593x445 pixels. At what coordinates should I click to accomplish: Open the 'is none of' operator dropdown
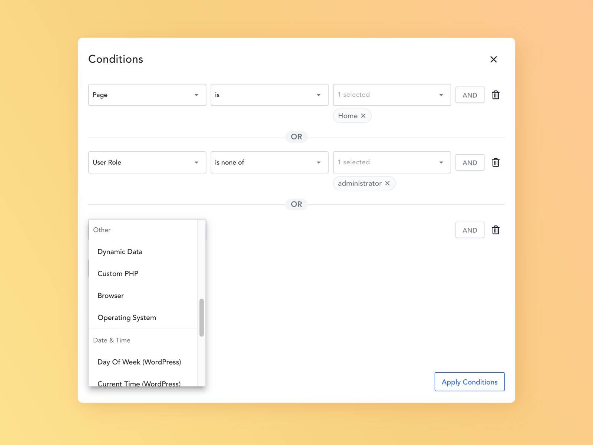[269, 162]
